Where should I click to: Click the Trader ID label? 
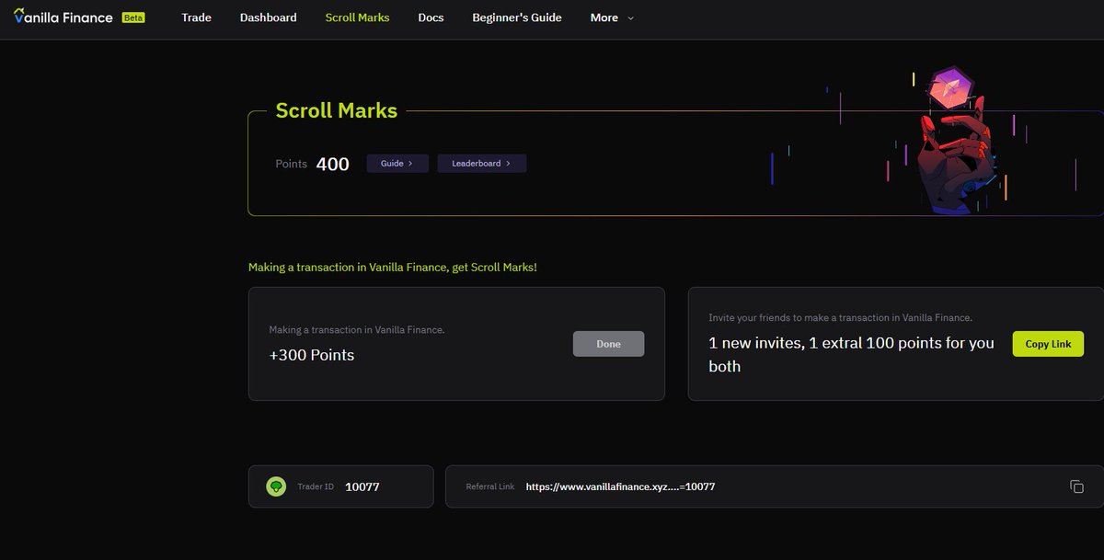(x=316, y=486)
